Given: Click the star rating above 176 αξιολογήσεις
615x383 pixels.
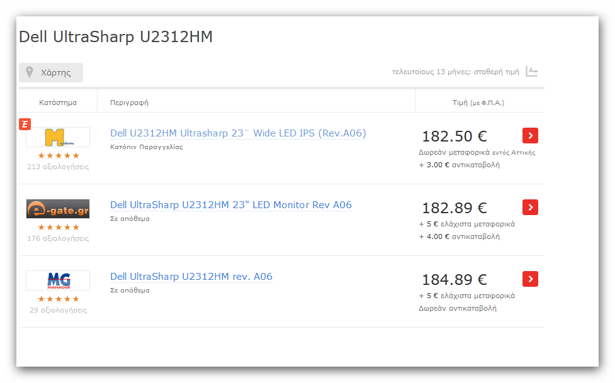Looking at the screenshot, I should click(x=59, y=228).
